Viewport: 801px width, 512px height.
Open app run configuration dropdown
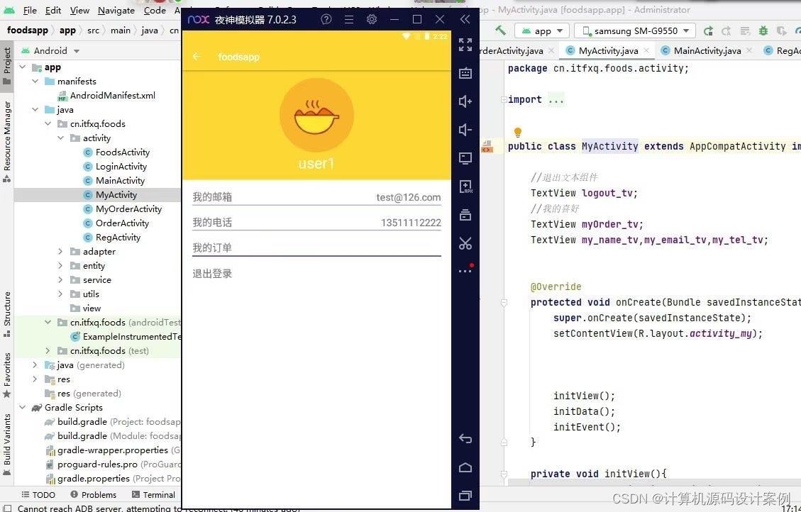pos(542,31)
